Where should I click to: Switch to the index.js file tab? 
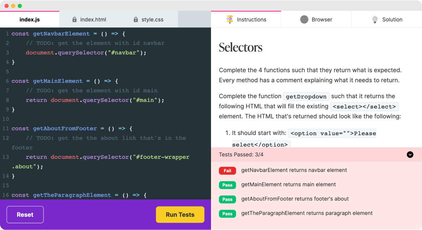[30, 20]
